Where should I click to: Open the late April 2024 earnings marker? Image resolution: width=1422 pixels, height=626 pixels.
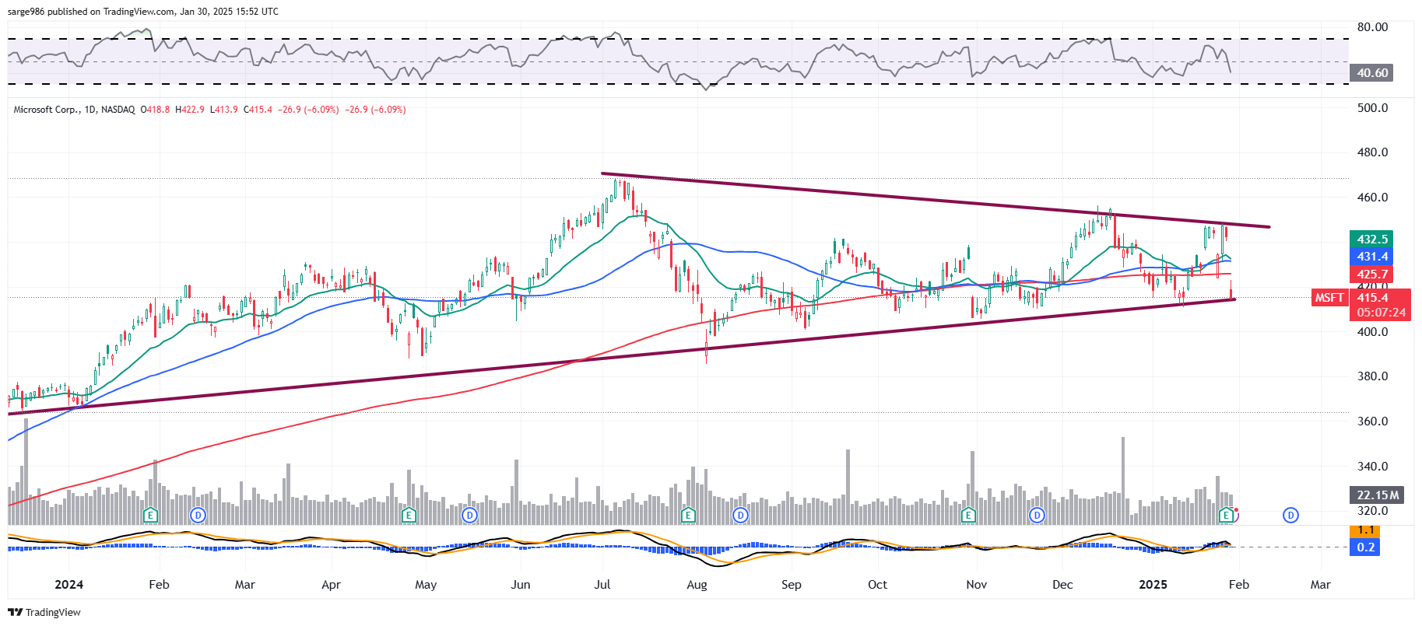click(409, 515)
